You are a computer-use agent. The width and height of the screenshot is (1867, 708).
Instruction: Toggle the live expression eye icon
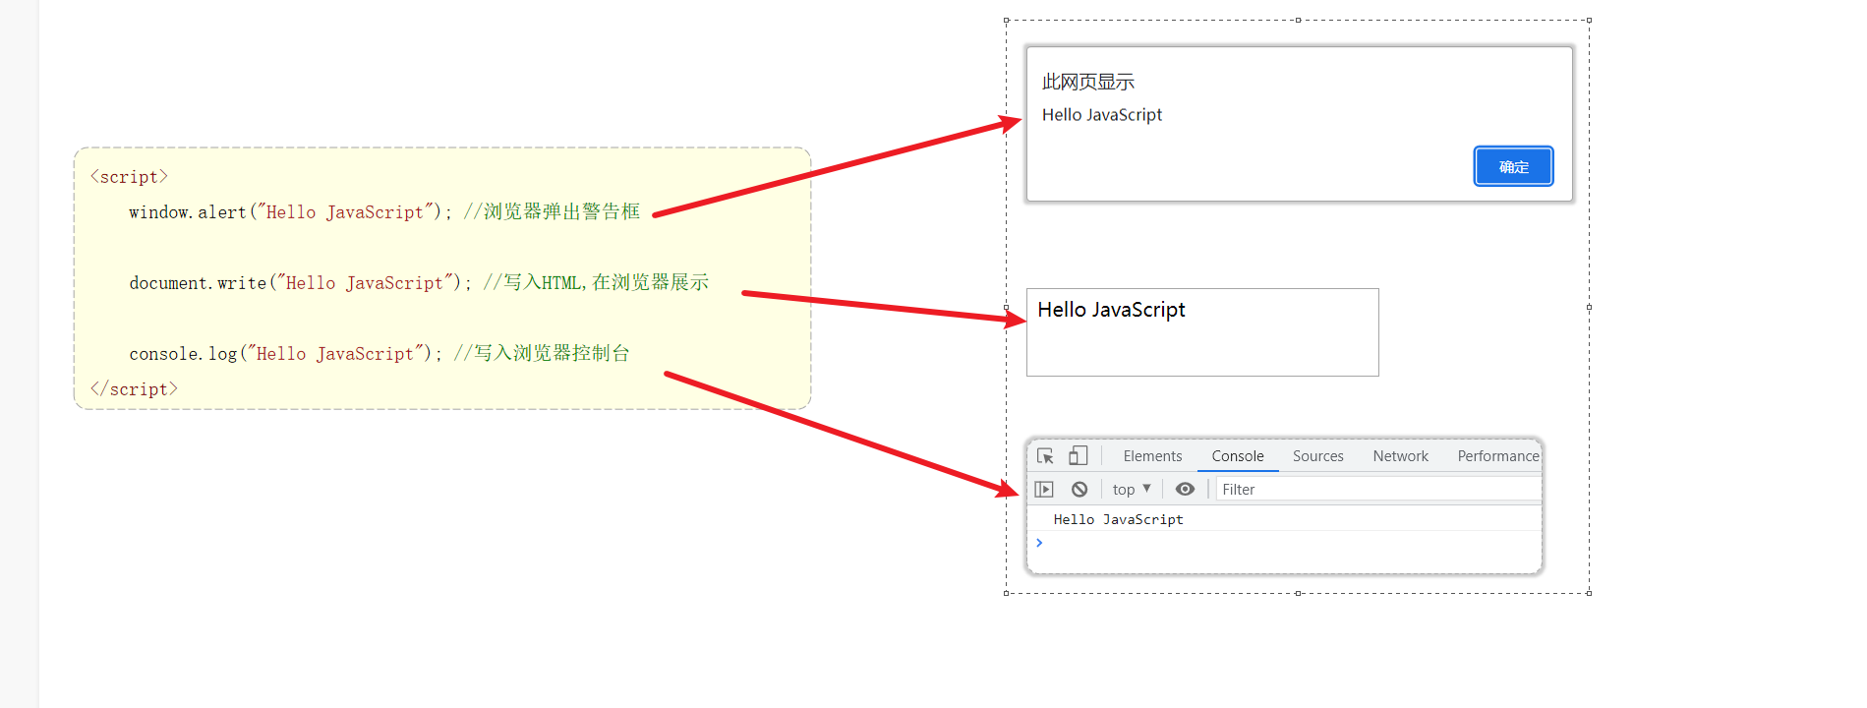click(1185, 489)
